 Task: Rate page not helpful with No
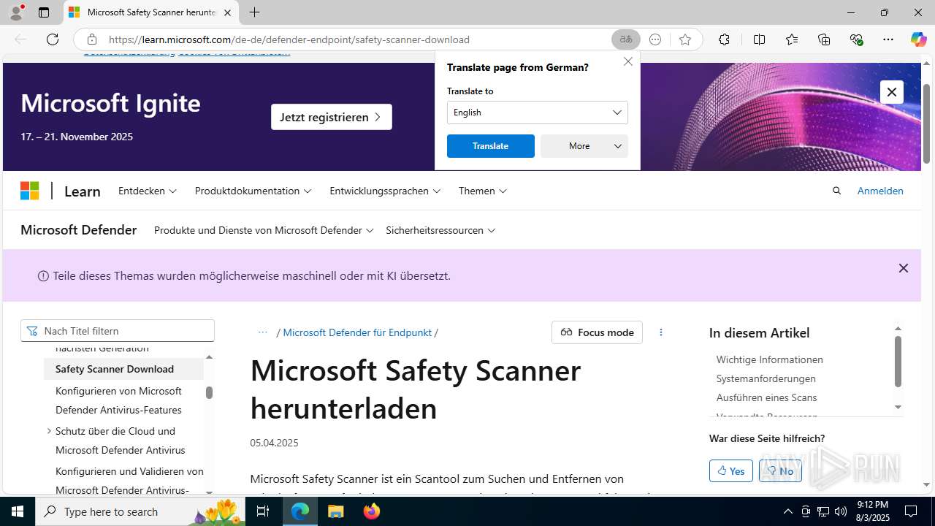780,471
